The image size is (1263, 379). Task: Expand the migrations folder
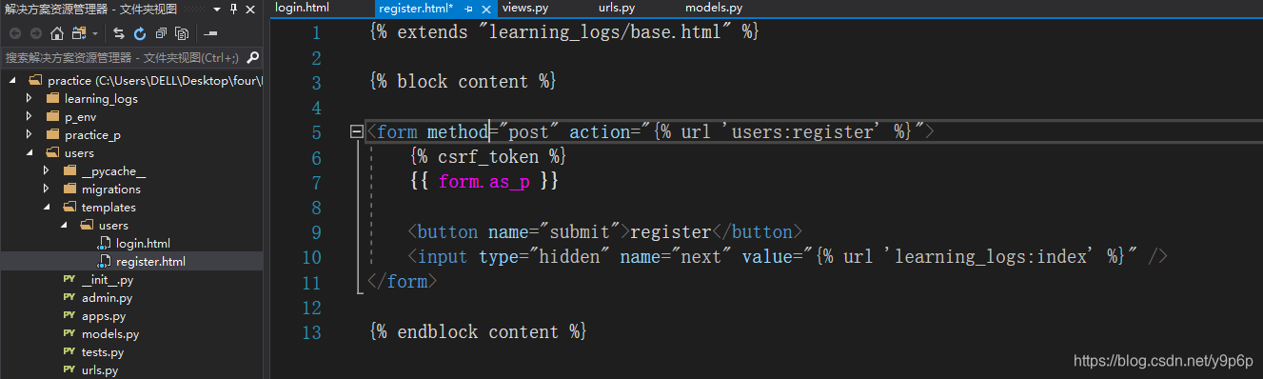[x=47, y=189]
